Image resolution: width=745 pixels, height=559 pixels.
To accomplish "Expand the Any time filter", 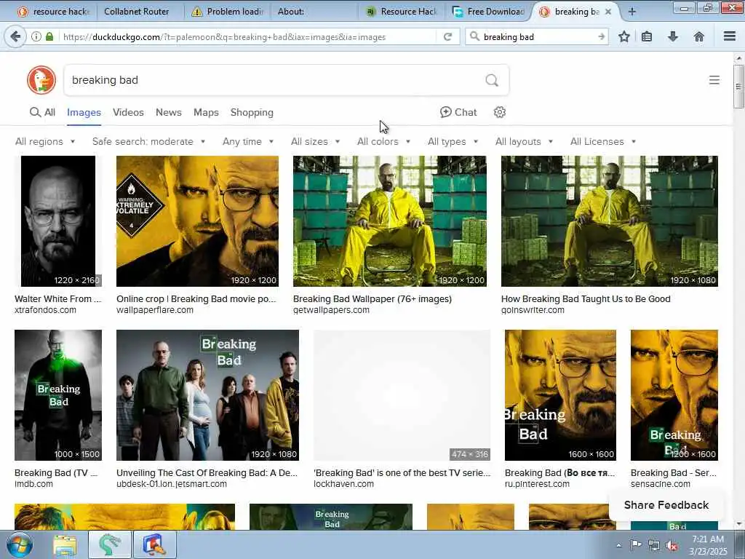I will tap(248, 142).
